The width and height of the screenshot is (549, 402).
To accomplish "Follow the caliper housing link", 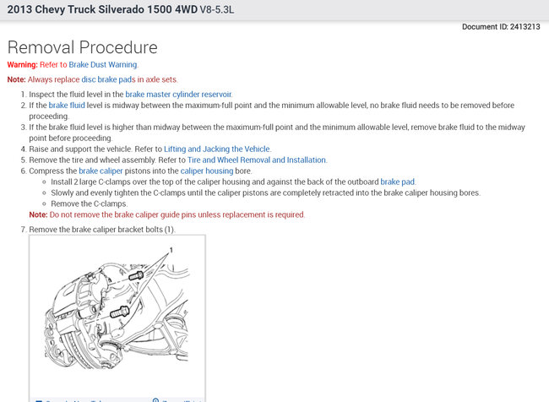I will (x=207, y=171).
